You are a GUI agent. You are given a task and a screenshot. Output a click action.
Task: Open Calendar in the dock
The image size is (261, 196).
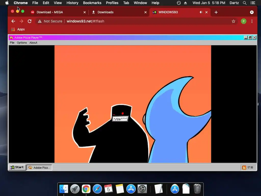coord(108,189)
